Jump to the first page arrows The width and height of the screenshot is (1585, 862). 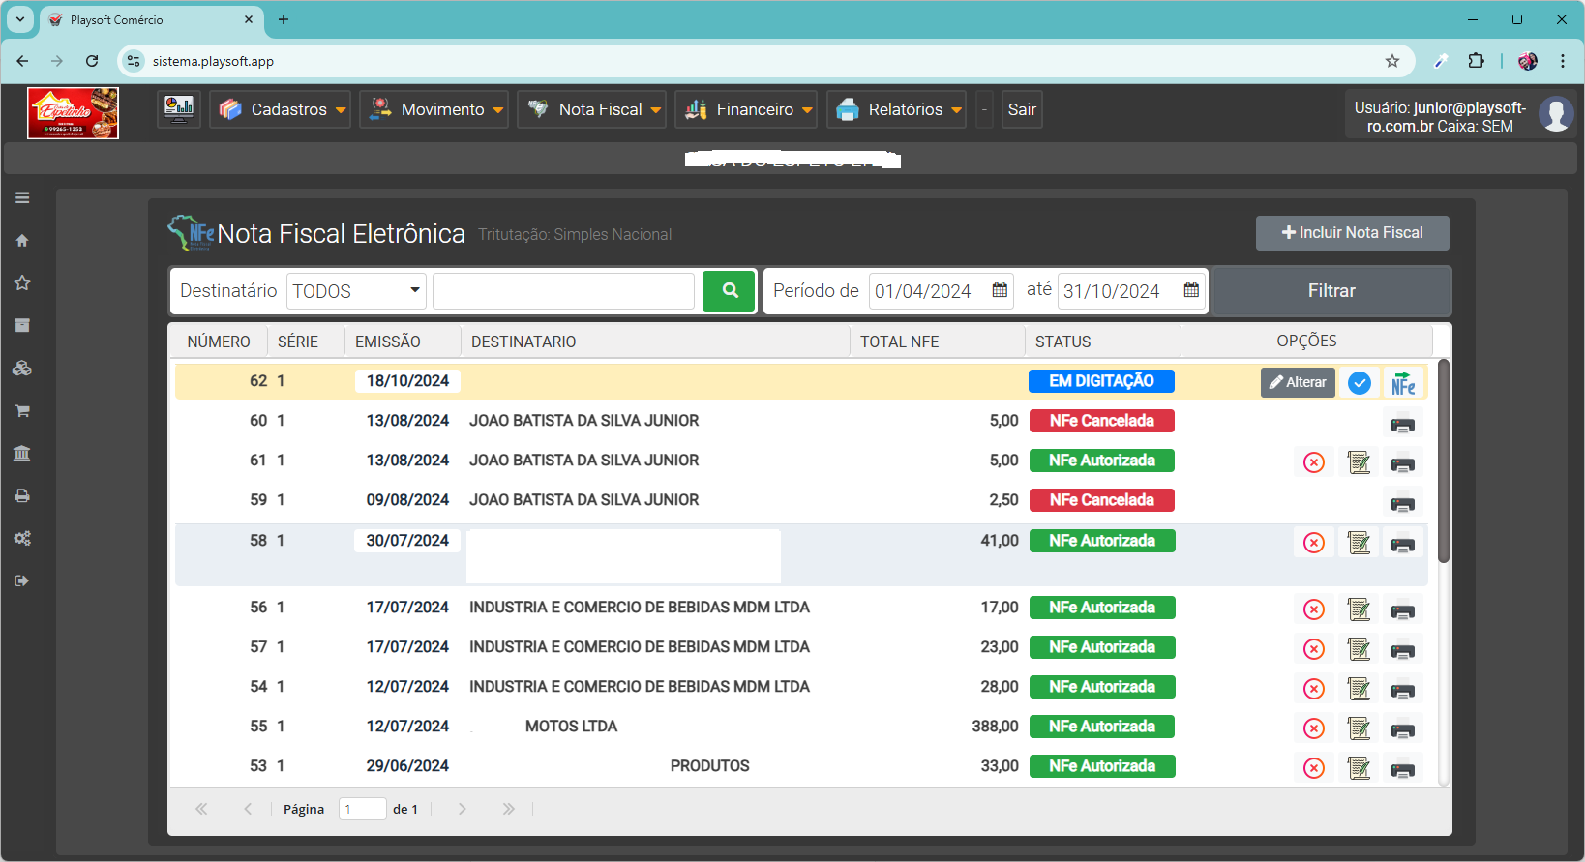coord(201,809)
